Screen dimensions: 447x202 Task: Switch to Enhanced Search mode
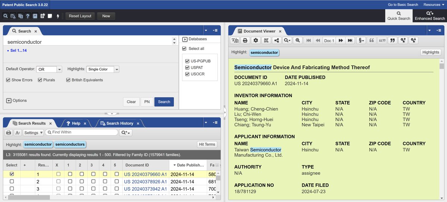click(429, 16)
